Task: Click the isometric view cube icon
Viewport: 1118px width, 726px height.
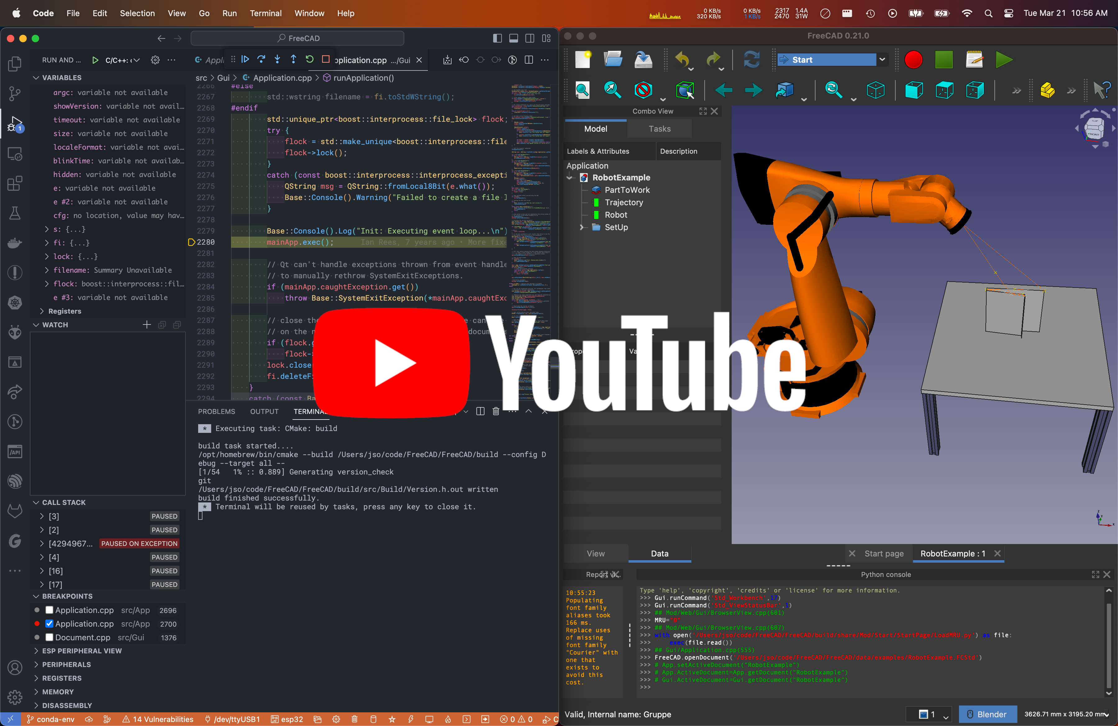Action: pyautogui.click(x=875, y=90)
